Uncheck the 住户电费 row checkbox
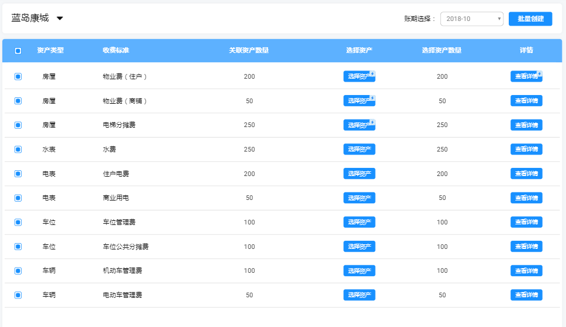Viewport: 566px width, 327px height. coord(18,174)
